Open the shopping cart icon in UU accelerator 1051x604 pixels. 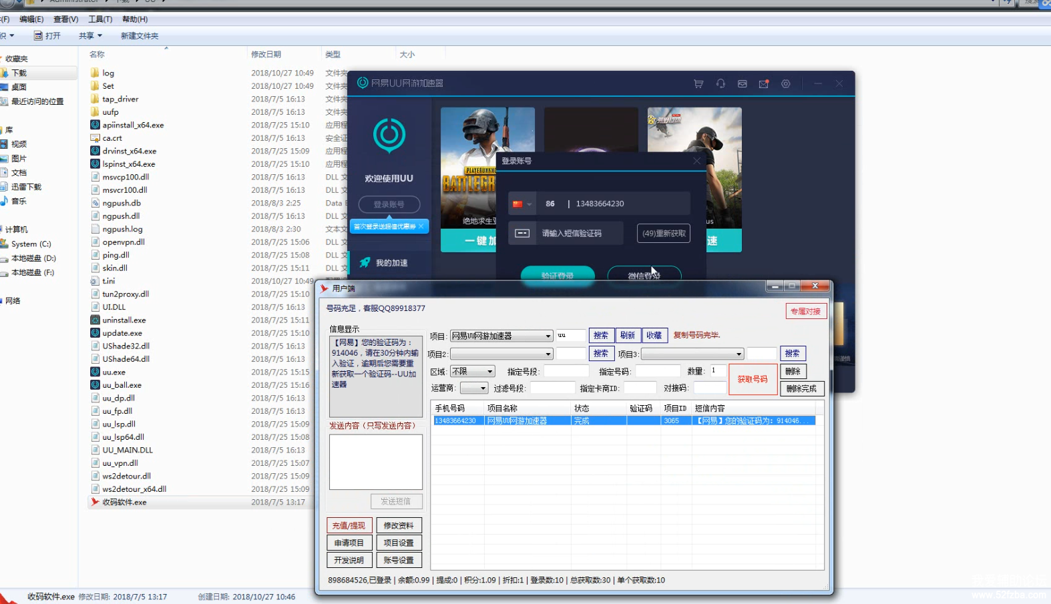[x=698, y=83]
